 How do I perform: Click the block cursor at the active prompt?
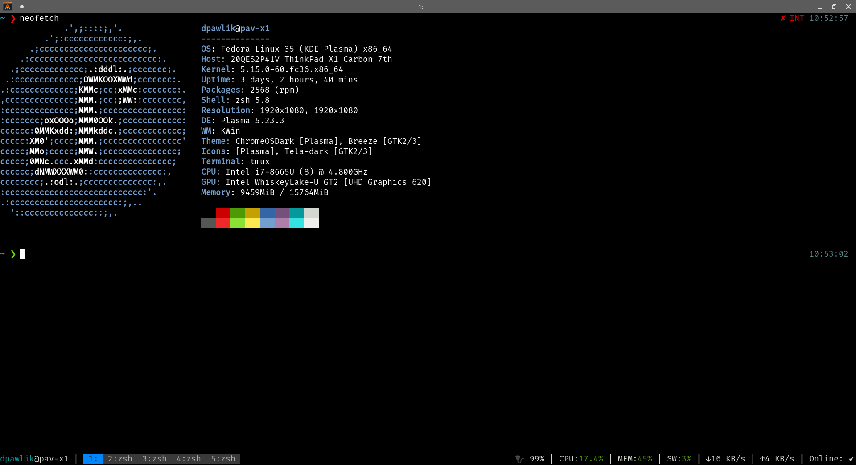(22, 254)
